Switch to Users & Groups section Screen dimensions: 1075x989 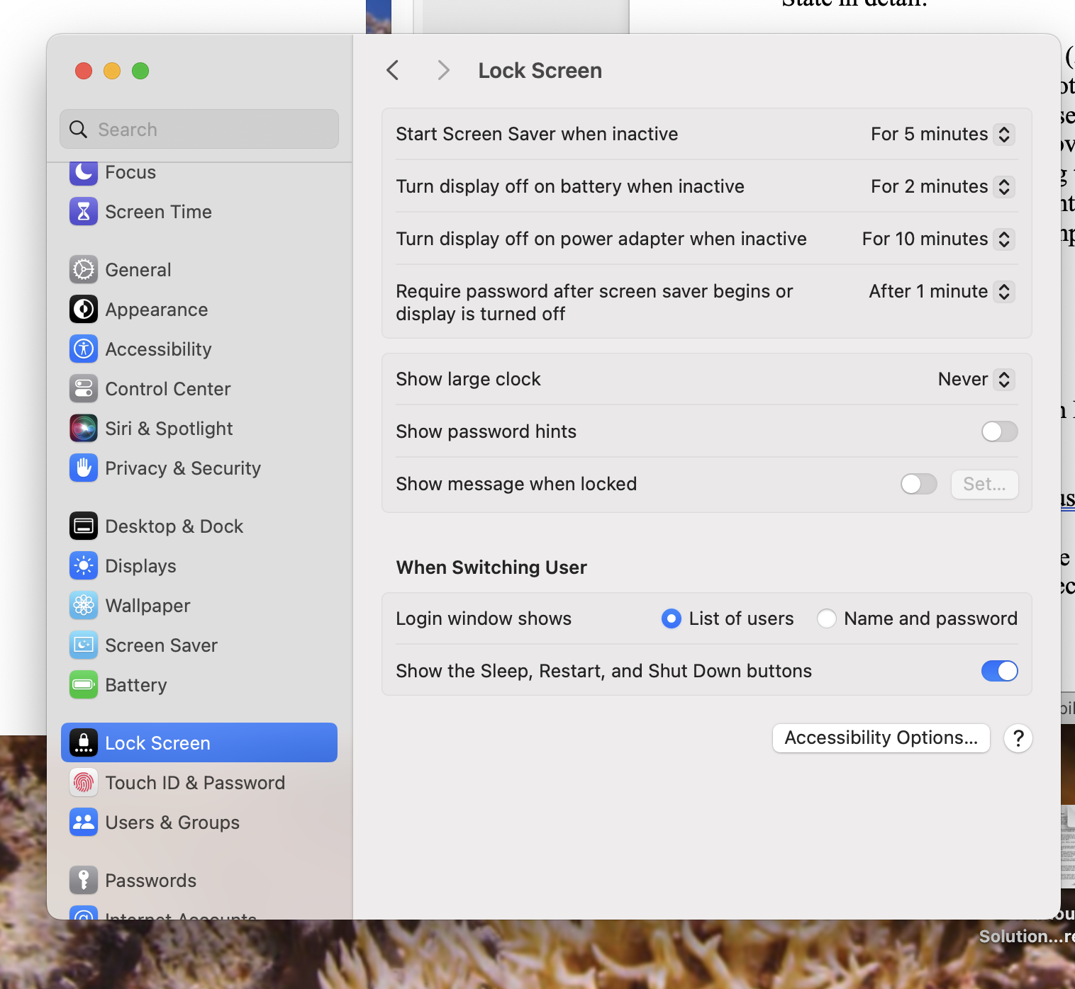83,822
